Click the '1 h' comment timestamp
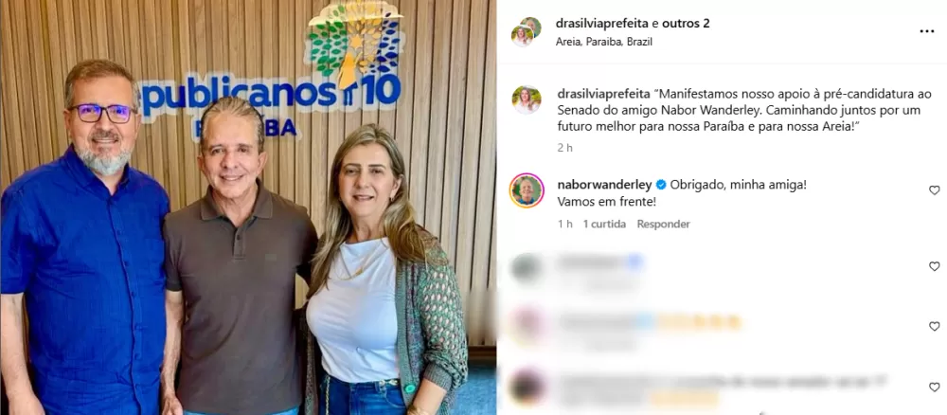947x415 pixels. coord(564,225)
